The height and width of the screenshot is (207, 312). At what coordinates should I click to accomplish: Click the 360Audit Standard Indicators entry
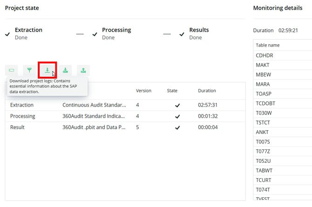point(94,116)
